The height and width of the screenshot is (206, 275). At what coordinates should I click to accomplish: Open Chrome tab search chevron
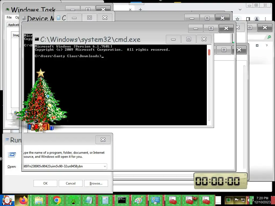240,10
